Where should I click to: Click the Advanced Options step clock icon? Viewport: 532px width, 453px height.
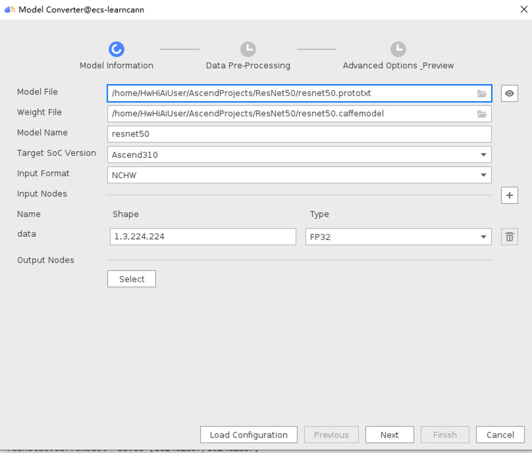click(398, 49)
